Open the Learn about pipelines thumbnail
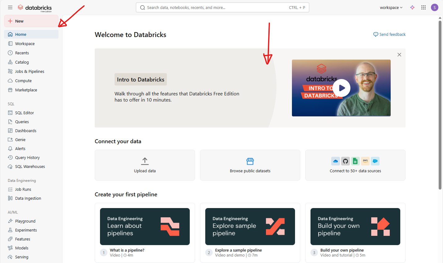This screenshot has width=443, height=263. click(145, 227)
